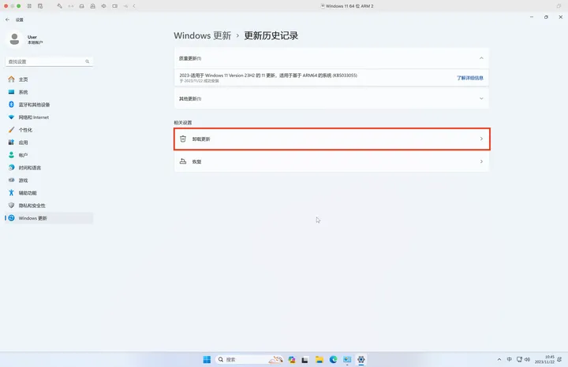568x367 pixels.
Task: Open Copilot from the taskbar
Action: click(x=292, y=359)
